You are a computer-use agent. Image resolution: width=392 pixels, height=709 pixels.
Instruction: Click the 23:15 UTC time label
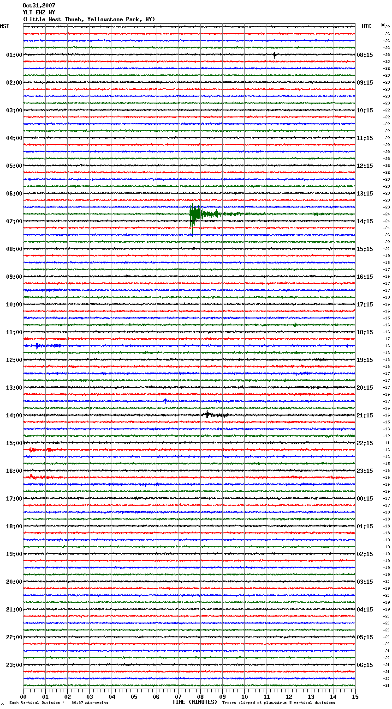(x=365, y=471)
